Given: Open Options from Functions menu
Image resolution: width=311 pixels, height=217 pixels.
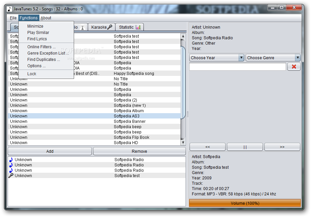Looking at the screenshot, I should click(x=46, y=66).
